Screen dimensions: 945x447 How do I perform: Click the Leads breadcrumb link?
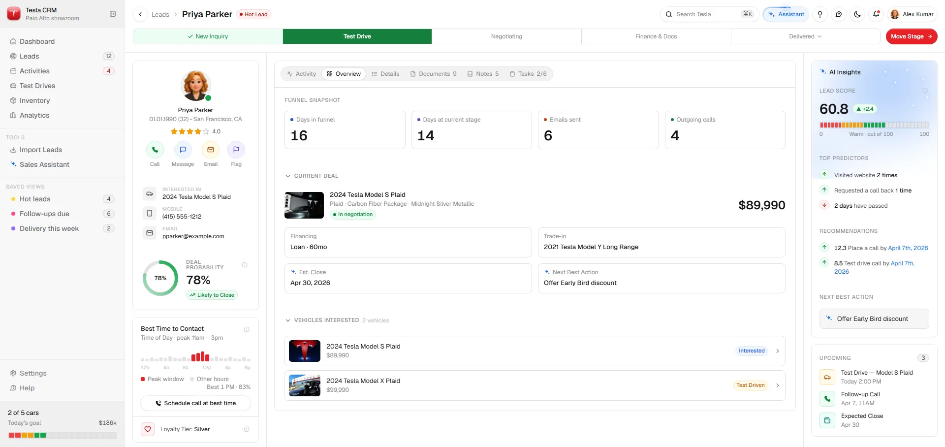point(160,15)
